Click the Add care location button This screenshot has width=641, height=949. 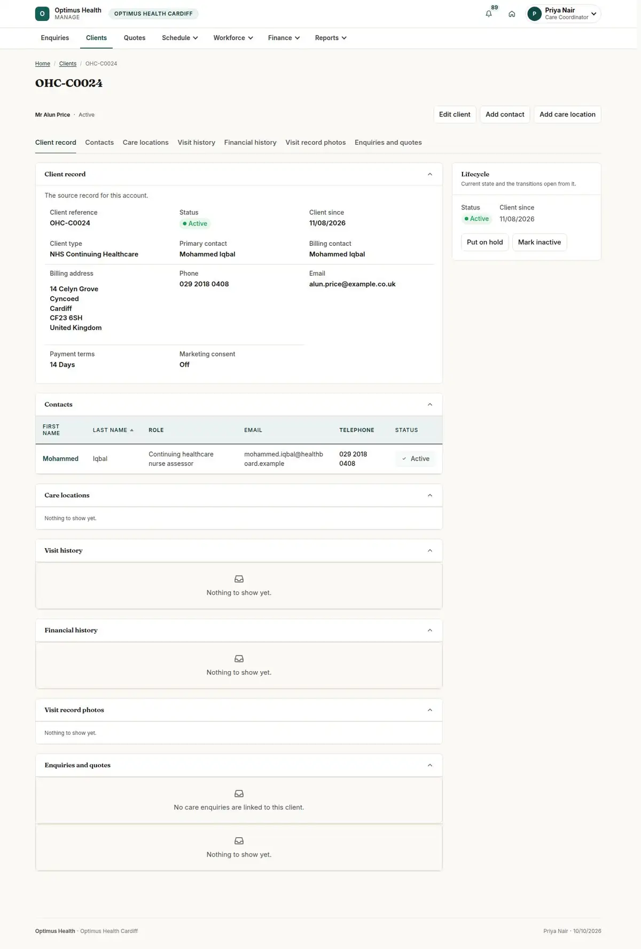pos(567,114)
